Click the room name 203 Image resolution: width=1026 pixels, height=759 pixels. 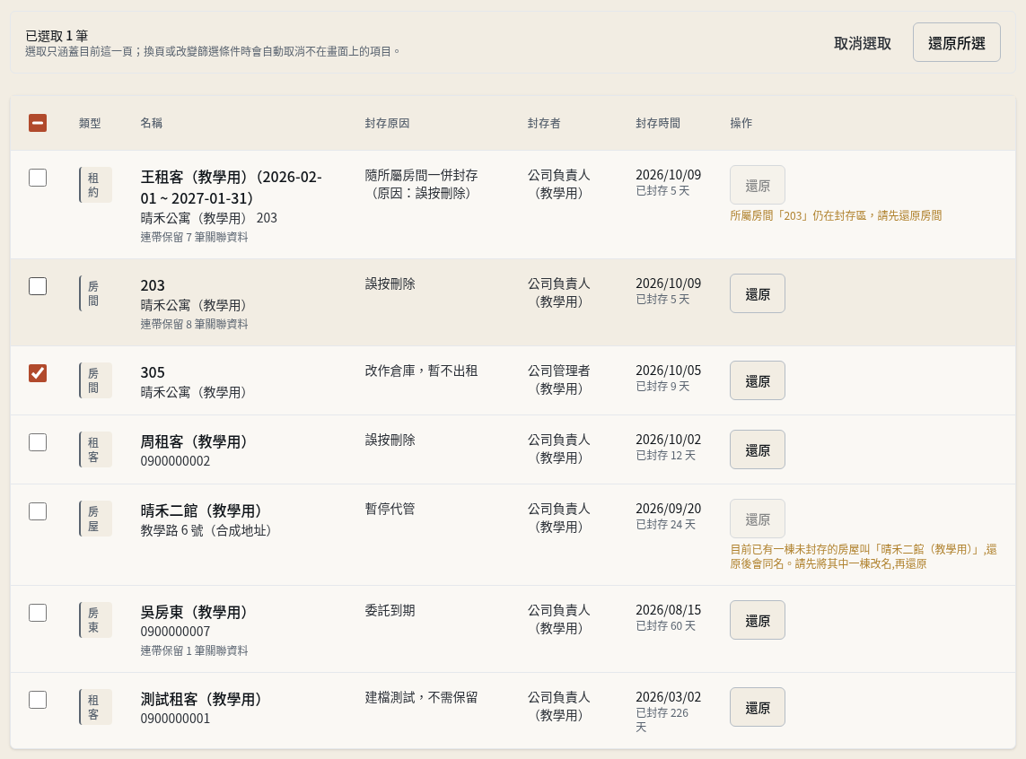click(x=153, y=285)
